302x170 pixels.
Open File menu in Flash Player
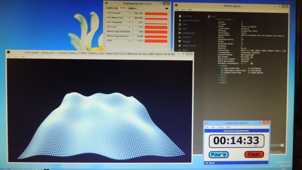(207, 127)
